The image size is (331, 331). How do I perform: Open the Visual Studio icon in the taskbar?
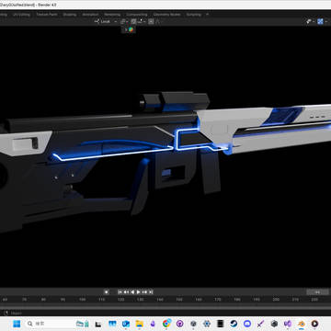[288, 324]
